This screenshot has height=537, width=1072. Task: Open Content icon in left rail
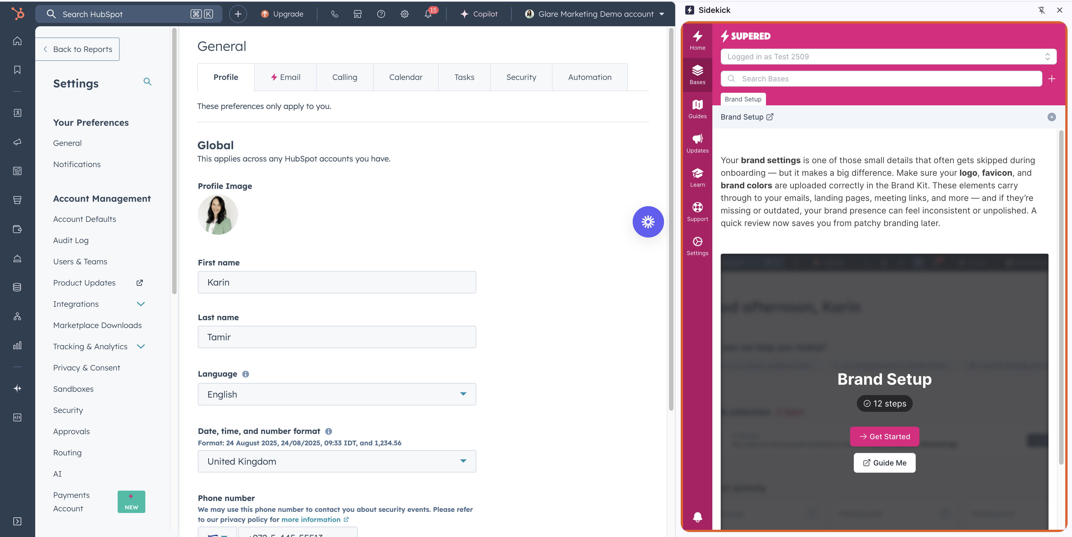(17, 171)
